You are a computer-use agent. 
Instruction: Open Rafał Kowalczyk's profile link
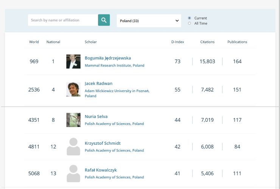point(100,170)
